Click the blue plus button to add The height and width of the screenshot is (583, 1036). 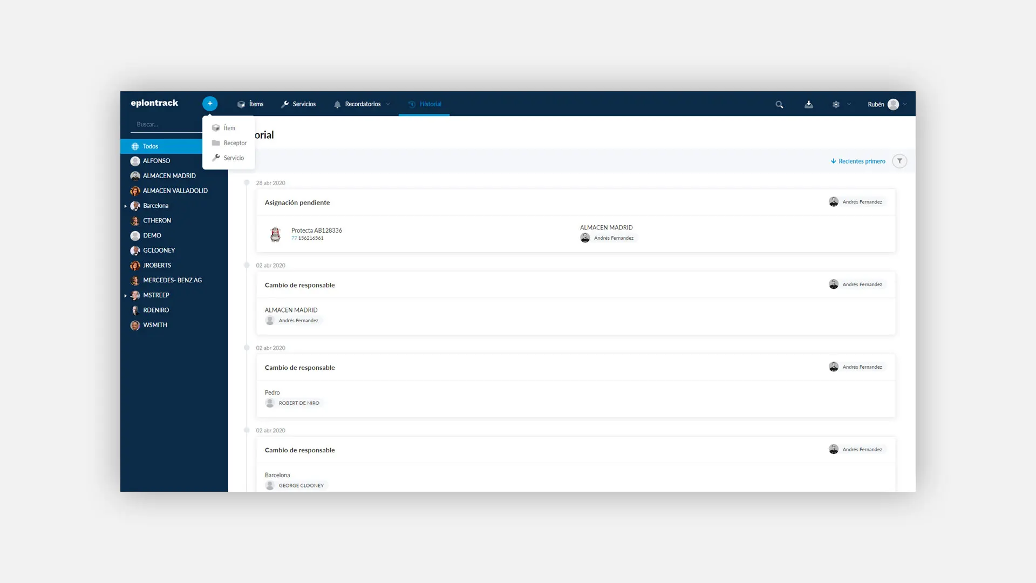coord(210,104)
